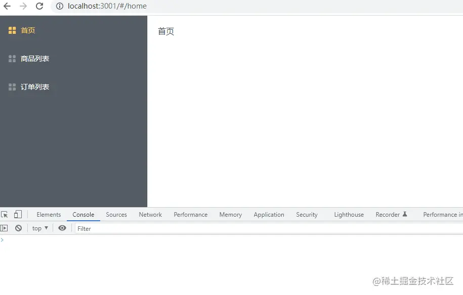Switch to the Memory tab
The width and height of the screenshot is (463, 295).
tap(231, 215)
